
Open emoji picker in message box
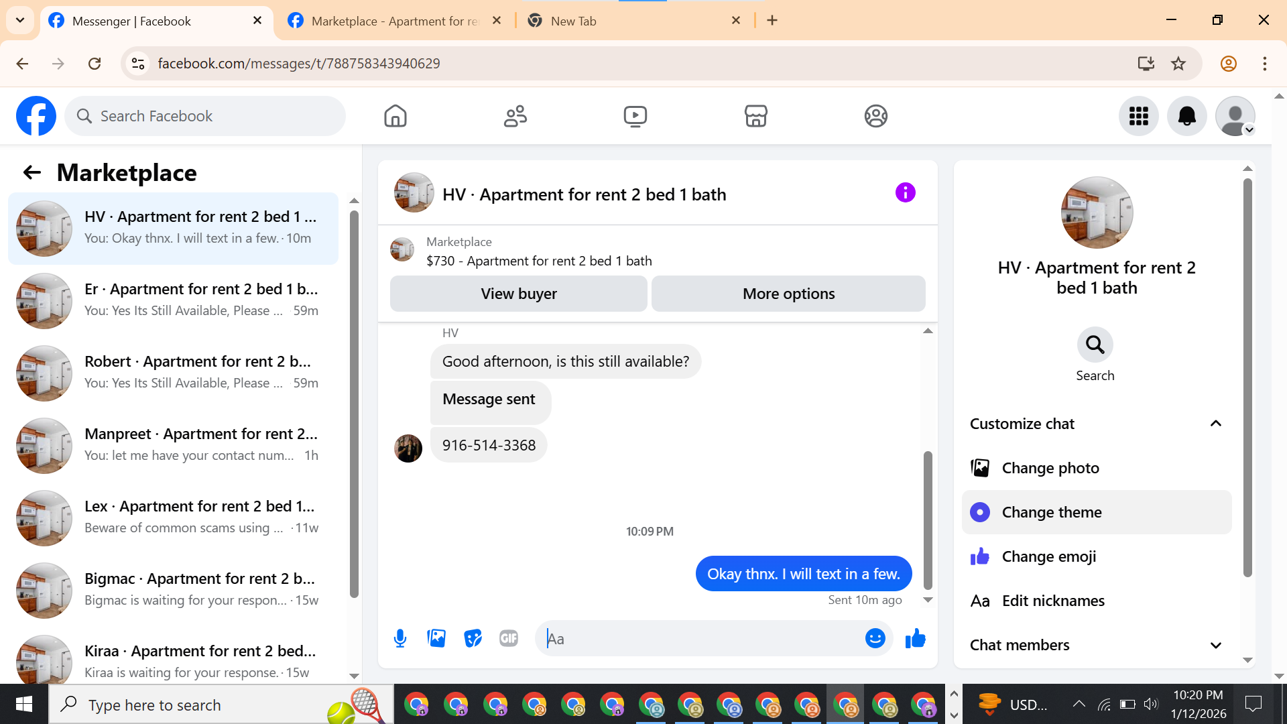(875, 638)
